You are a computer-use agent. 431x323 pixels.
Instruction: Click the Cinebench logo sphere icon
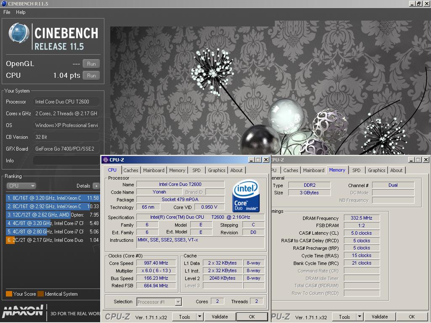(x=19, y=33)
